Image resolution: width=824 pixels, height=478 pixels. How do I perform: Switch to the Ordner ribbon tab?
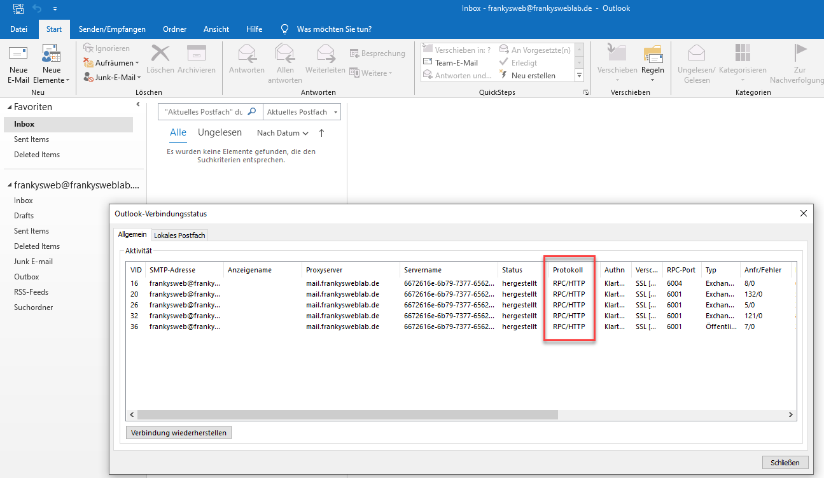[x=174, y=29]
